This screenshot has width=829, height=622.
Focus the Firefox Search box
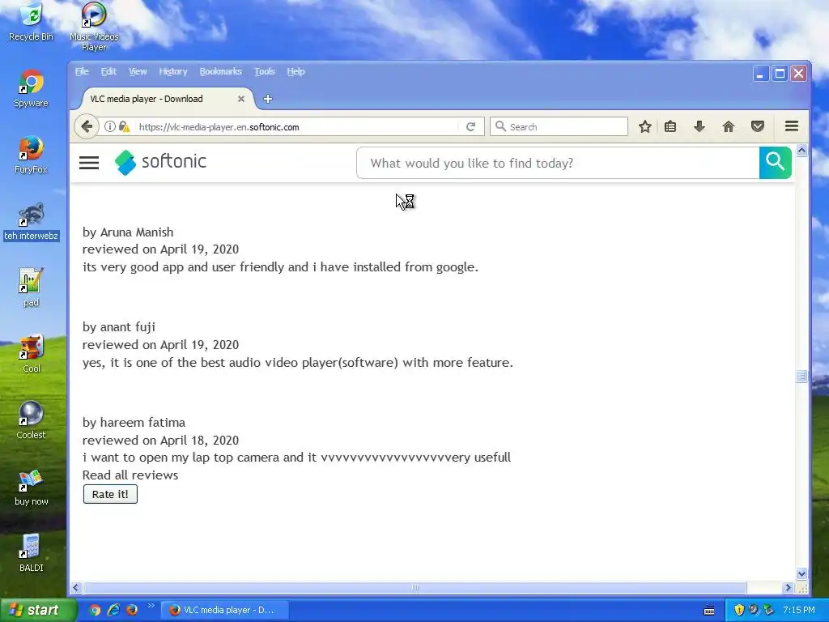tap(559, 126)
